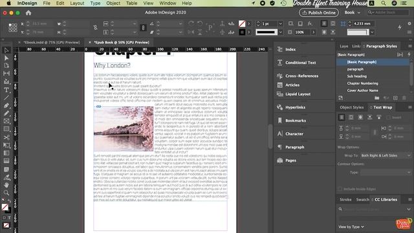Switch to the Swatches panel tab
This screenshot has width=414, height=233.
(x=362, y=199)
